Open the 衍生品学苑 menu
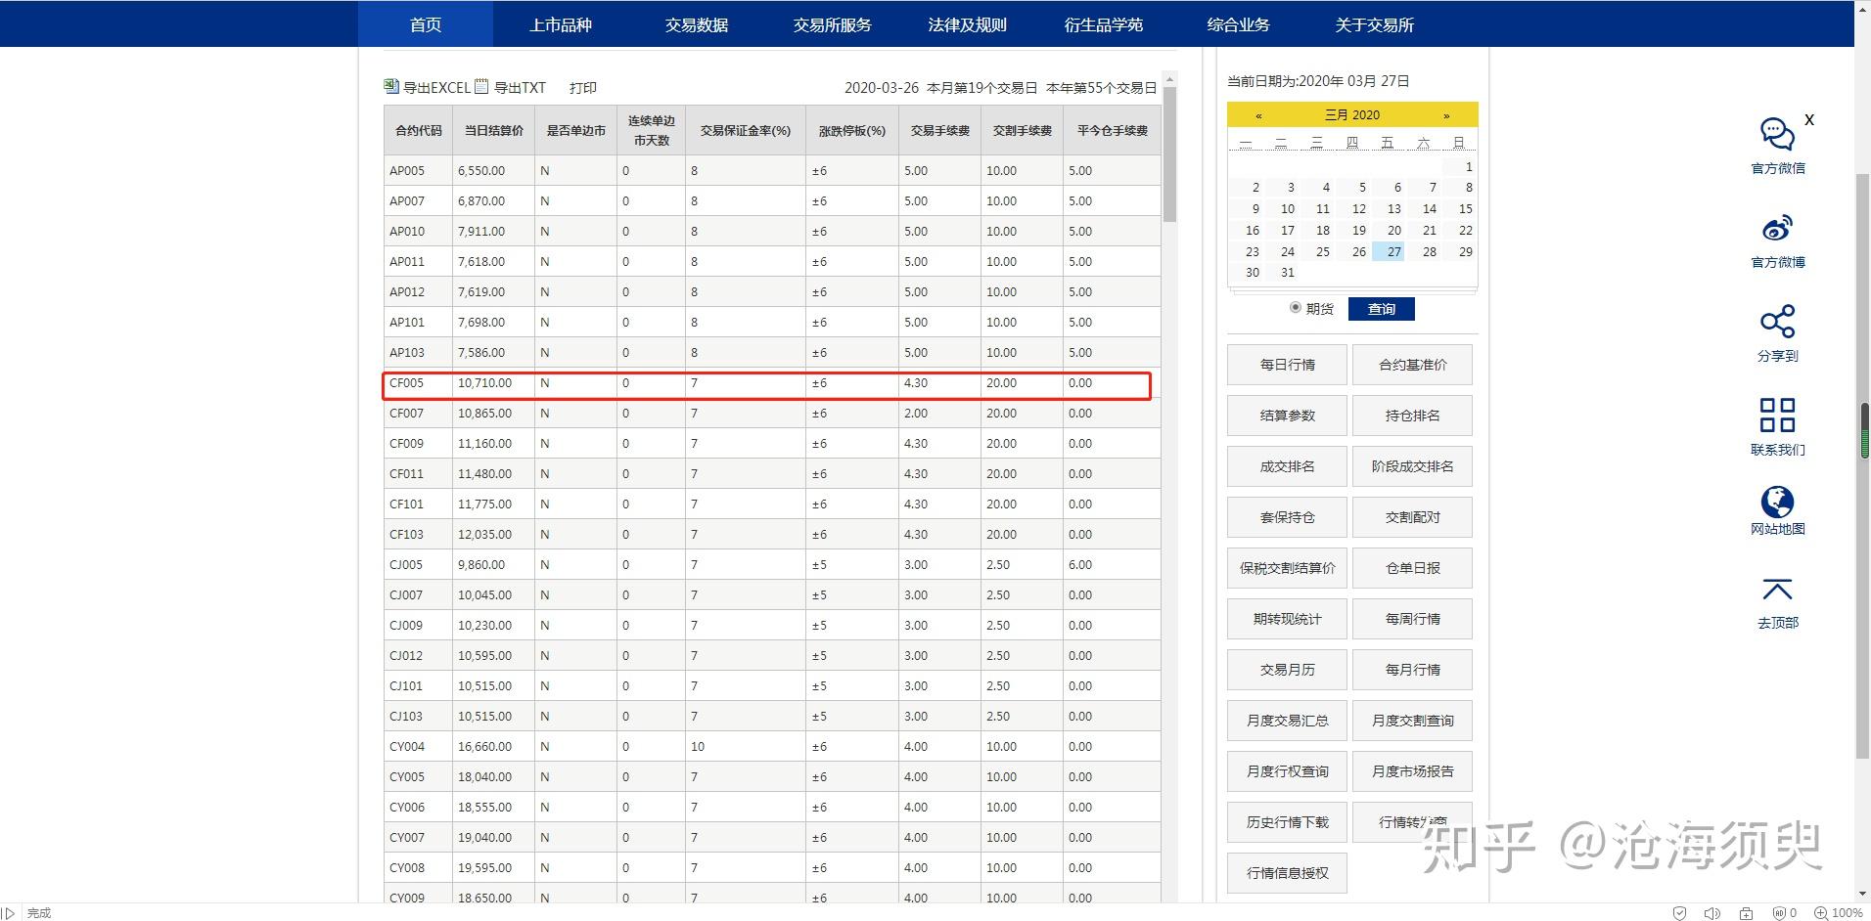This screenshot has width=1871, height=921. click(x=1103, y=24)
